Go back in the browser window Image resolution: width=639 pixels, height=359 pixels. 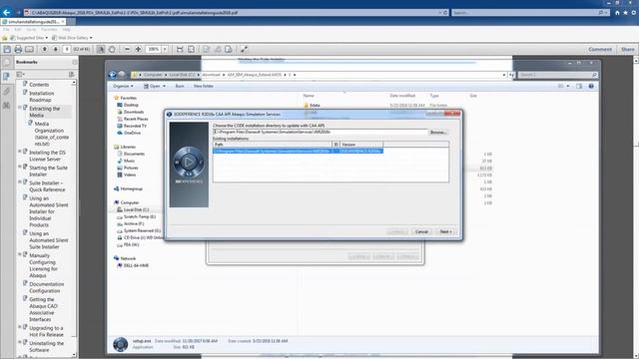click(7, 12)
